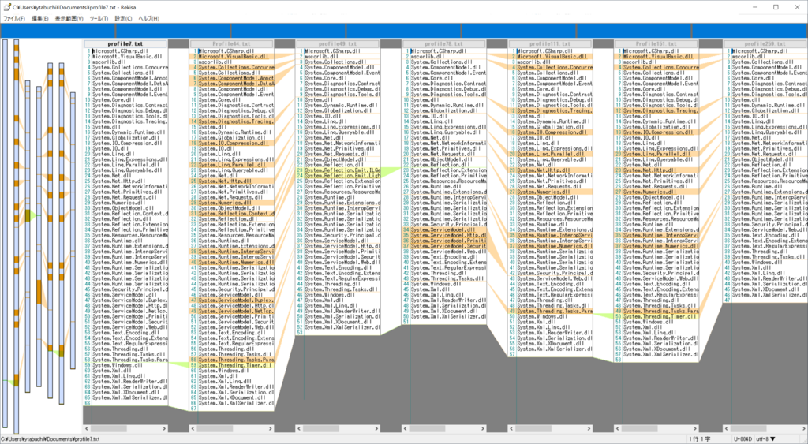Image resolution: width=808 pixels, height=444 pixels.
Task: Select the profile78.txt file header
Action: point(444,44)
